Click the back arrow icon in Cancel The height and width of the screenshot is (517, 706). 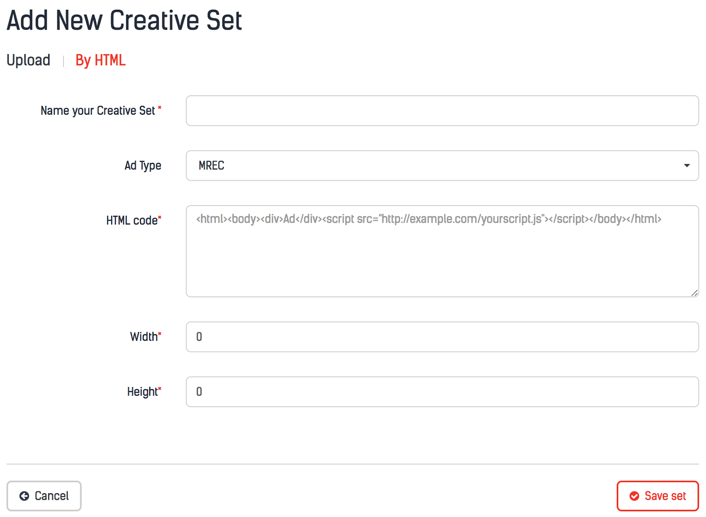click(x=24, y=496)
